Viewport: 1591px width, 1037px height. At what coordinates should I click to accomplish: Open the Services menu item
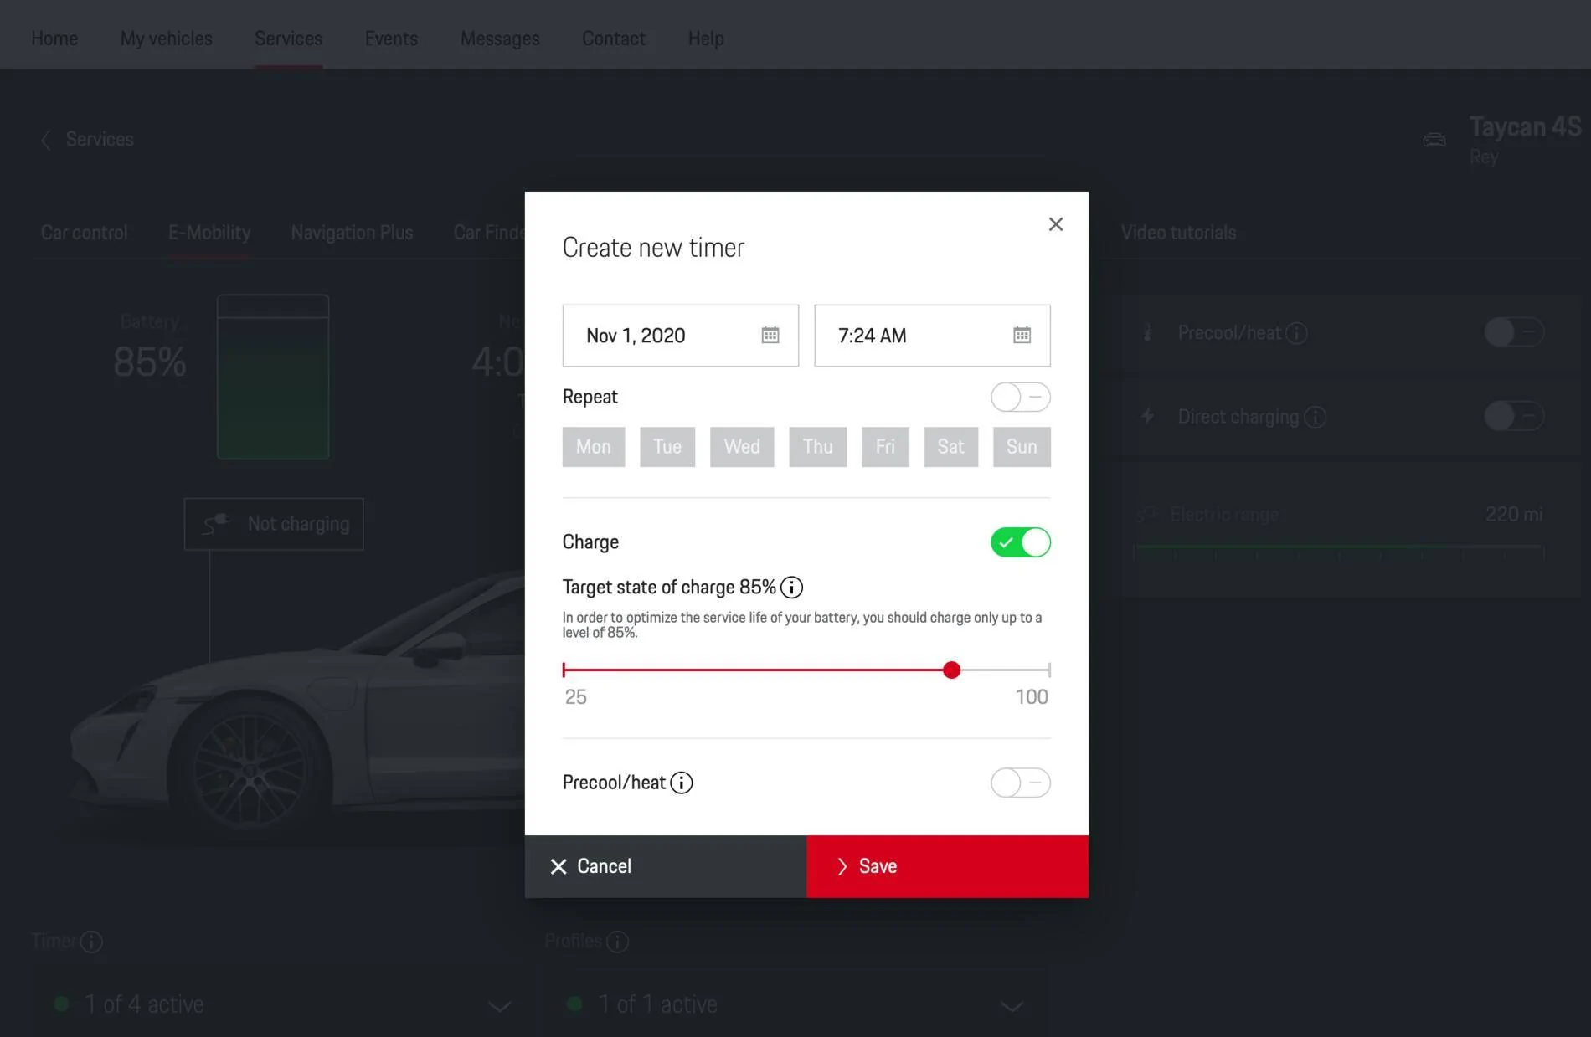(x=288, y=39)
